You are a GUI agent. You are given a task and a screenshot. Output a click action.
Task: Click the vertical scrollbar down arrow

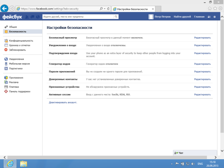point(222,151)
